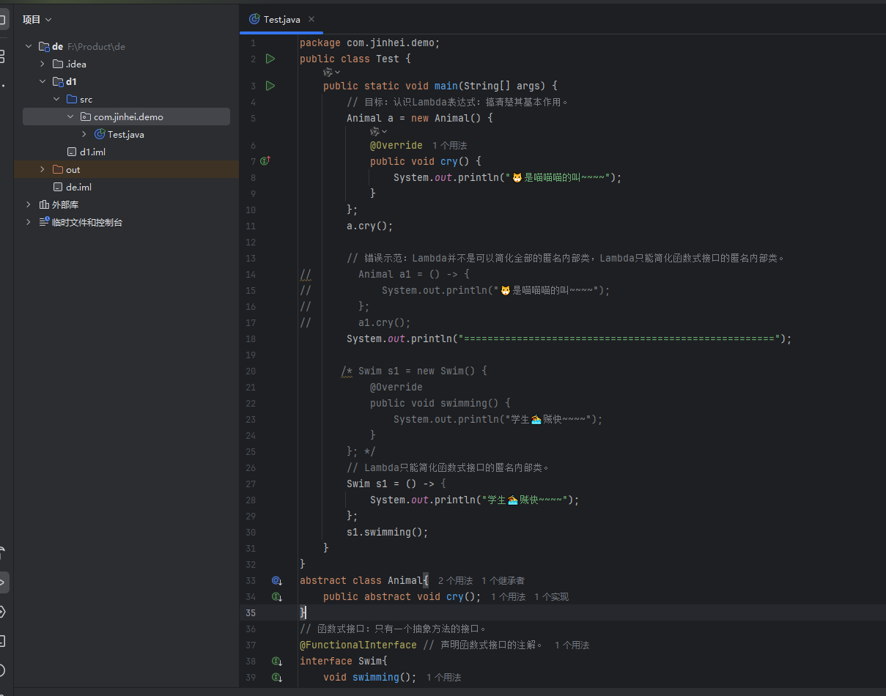
Task: Click the implementation marker beside interface Swim
Action: pos(276,661)
